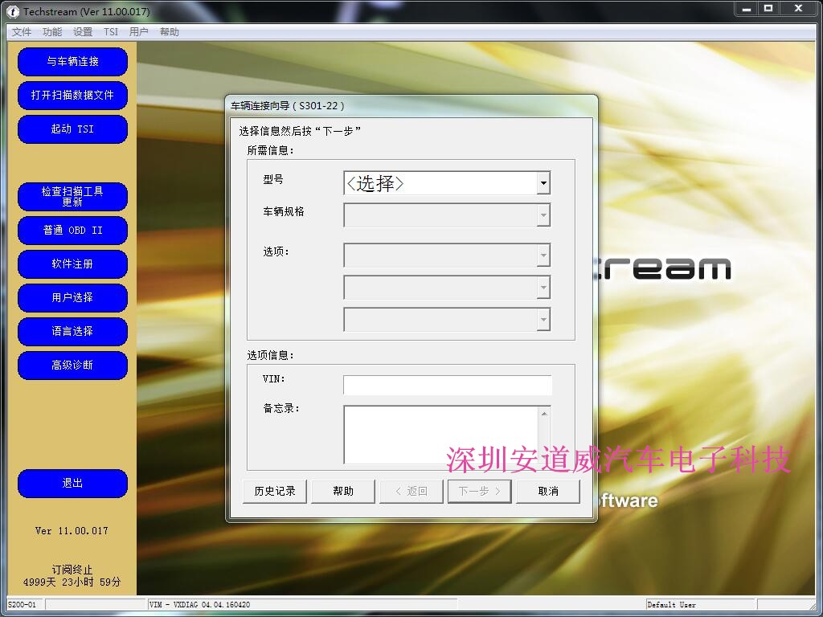Screen dimensions: 823x617
Task: Open 软件注册 in sidebar
Action: (x=72, y=264)
